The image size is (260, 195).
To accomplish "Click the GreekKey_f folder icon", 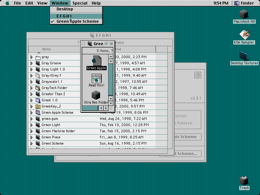I will click(38, 107).
